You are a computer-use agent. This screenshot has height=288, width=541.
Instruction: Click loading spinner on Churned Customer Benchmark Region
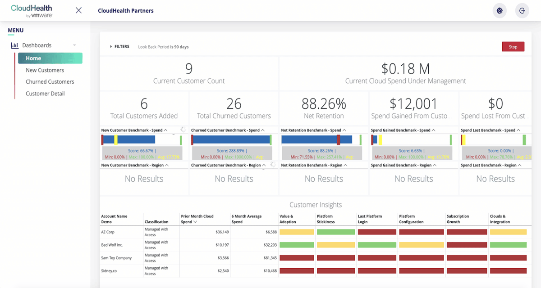pyautogui.click(x=273, y=165)
